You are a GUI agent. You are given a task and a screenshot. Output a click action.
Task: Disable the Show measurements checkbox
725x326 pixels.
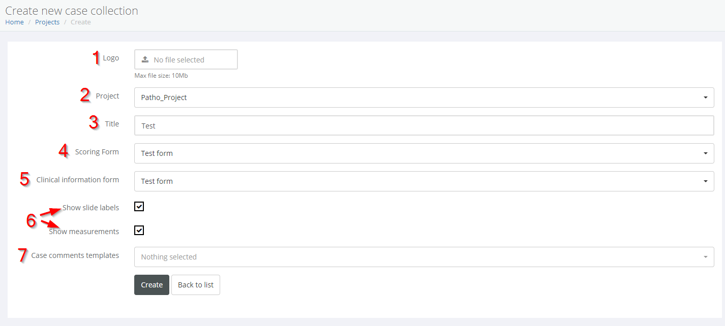click(x=139, y=231)
